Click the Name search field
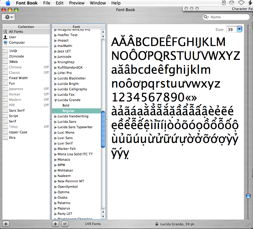 click(x=226, y=17)
